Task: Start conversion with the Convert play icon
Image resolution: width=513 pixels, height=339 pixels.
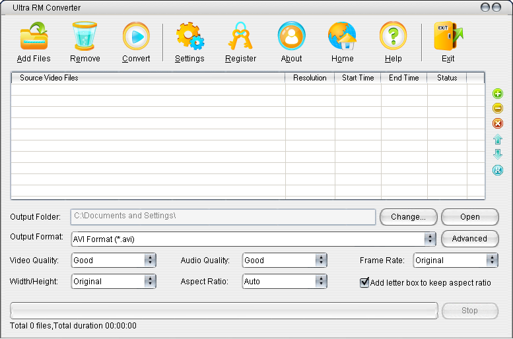Action: click(x=136, y=36)
